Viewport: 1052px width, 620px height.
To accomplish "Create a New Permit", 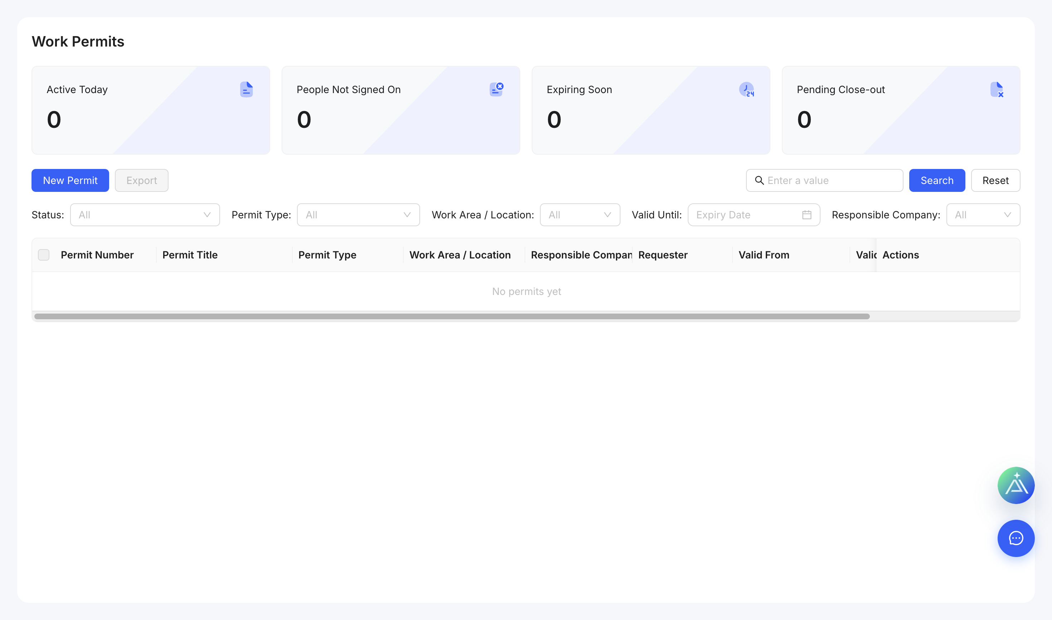I will coord(70,180).
